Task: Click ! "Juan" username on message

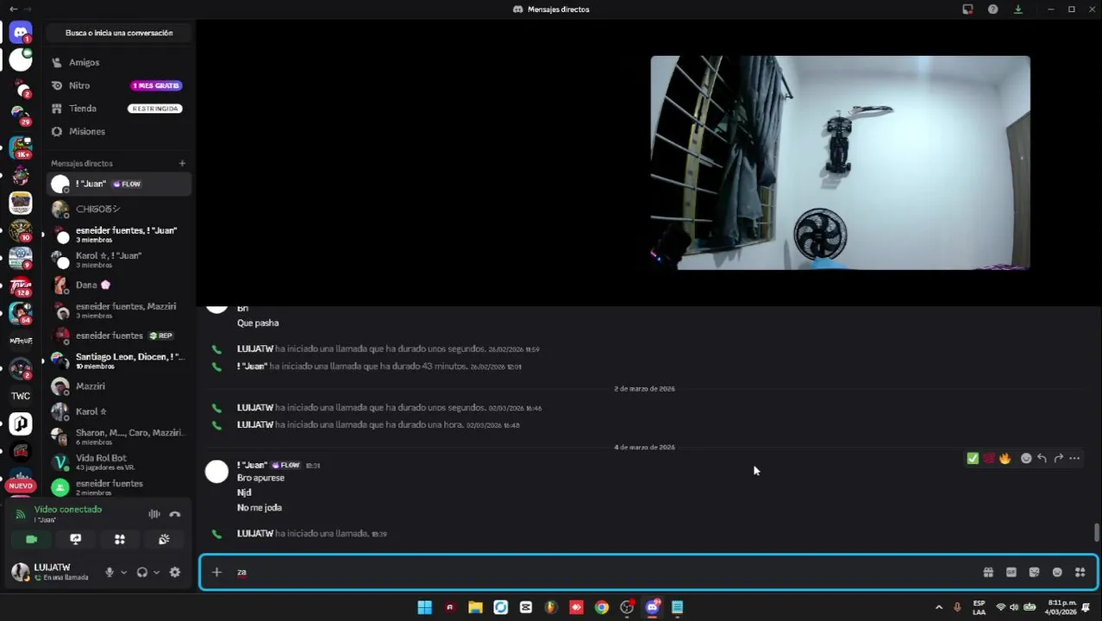Action: 252,465
